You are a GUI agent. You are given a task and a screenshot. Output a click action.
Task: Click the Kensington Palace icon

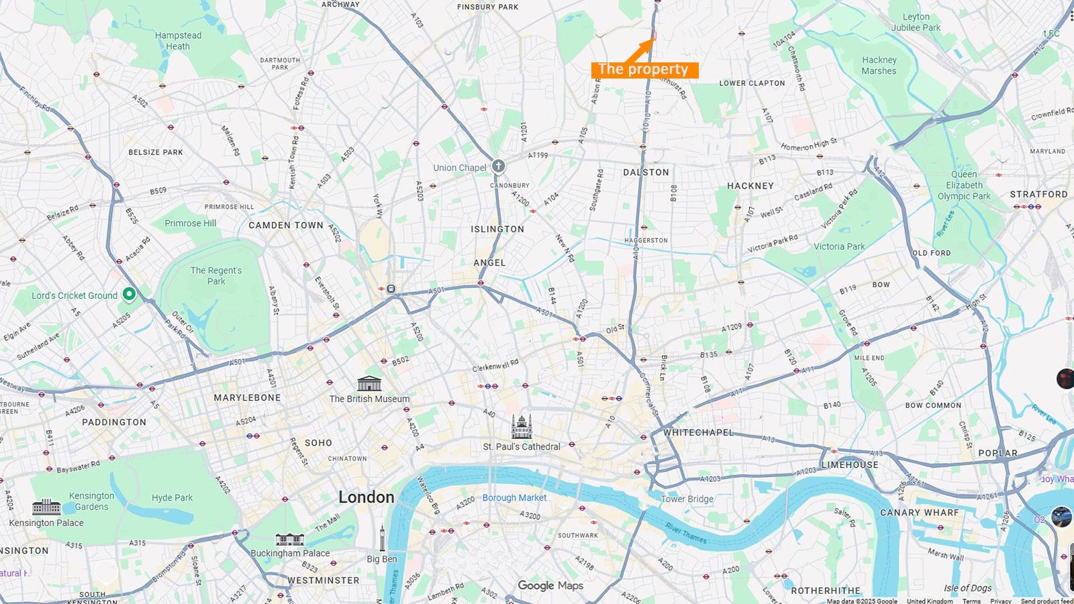click(46, 507)
